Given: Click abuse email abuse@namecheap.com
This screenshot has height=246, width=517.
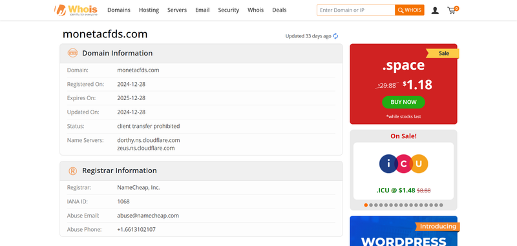Looking at the screenshot, I should [x=148, y=216].
